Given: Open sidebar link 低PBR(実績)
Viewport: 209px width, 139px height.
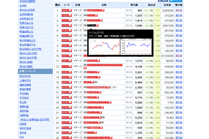Looking at the screenshot, I should click(x=26, y=66).
